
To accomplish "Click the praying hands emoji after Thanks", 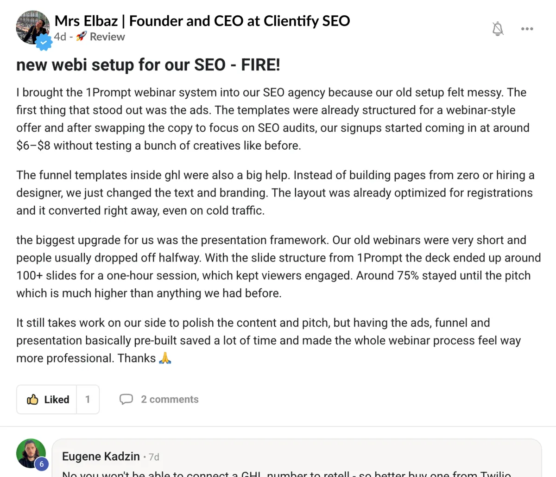I will coord(165,358).
